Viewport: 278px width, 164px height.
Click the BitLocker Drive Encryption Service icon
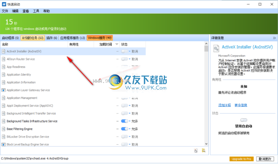pos(3,137)
